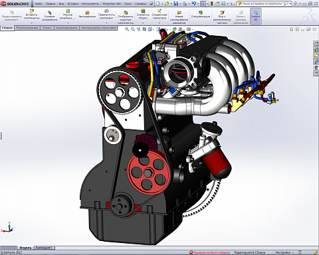Click the Help question mark icon
The height and width of the screenshot is (255, 319).
pos(295,3)
